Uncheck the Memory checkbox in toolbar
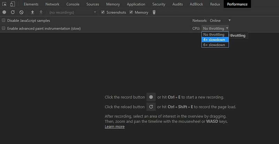Image resolution: width=279 pixels, height=144 pixels. coord(131,13)
